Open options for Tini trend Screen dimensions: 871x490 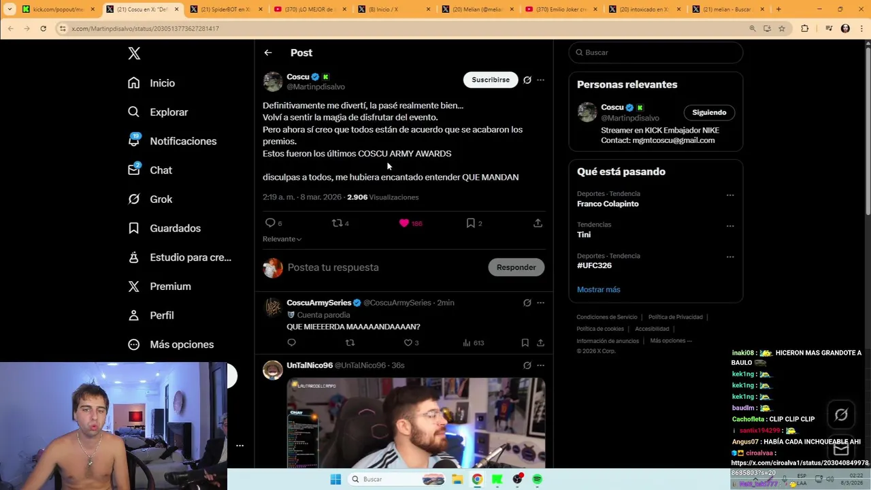(730, 226)
